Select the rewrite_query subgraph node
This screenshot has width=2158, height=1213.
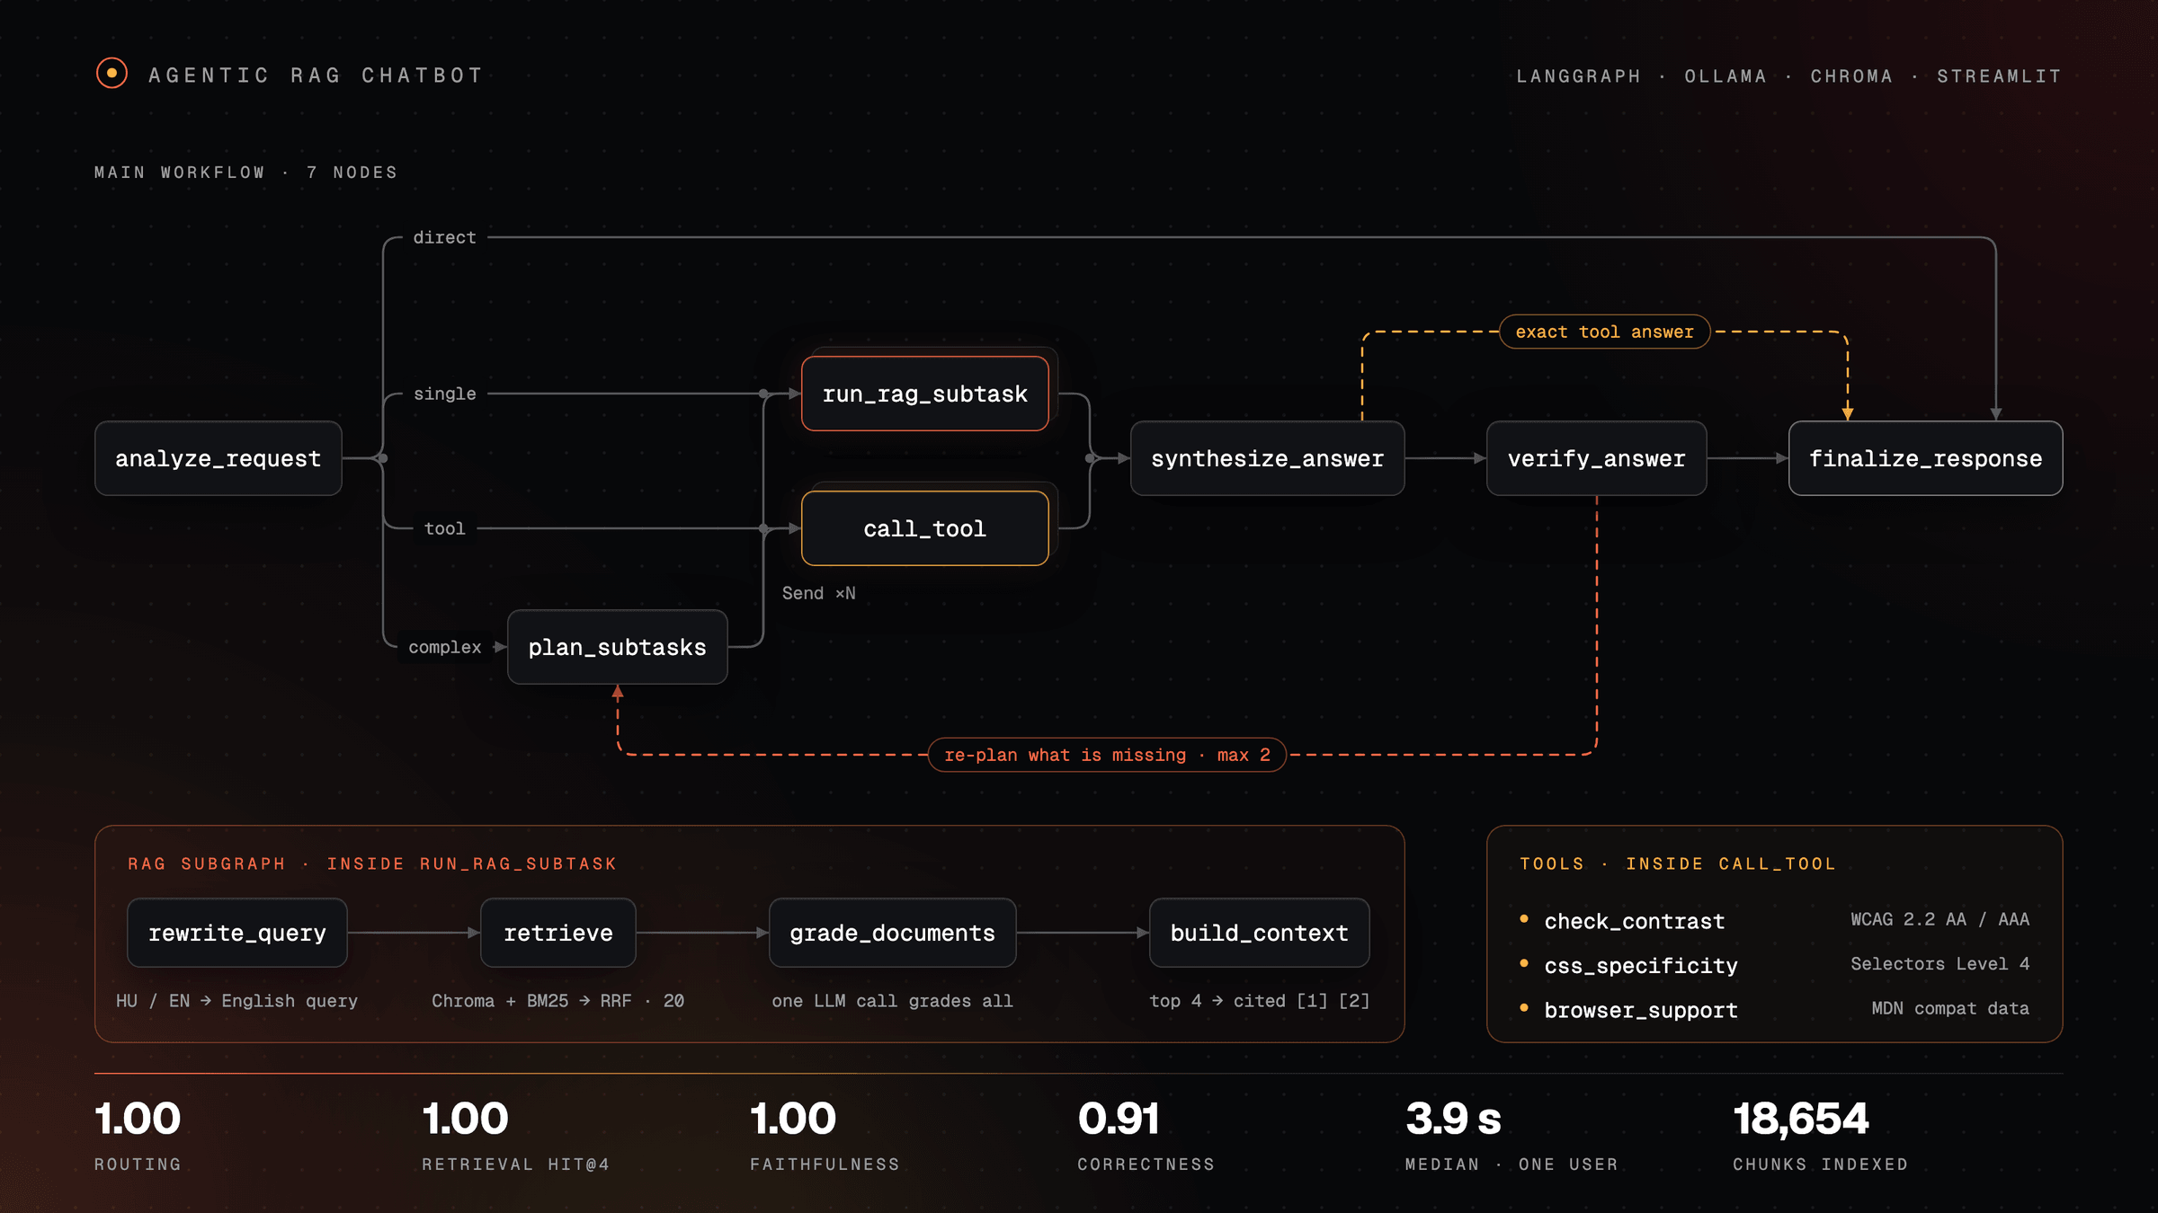(237, 933)
